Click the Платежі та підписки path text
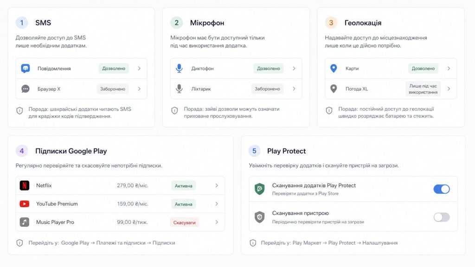Screen dimensions: 475x267 tap(121, 243)
